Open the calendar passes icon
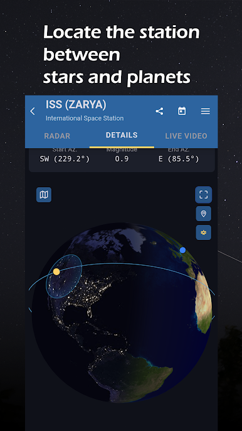 (182, 111)
